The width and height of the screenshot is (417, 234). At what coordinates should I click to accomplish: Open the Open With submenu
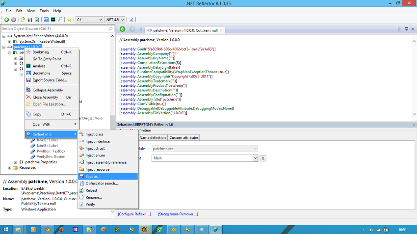[52, 124]
